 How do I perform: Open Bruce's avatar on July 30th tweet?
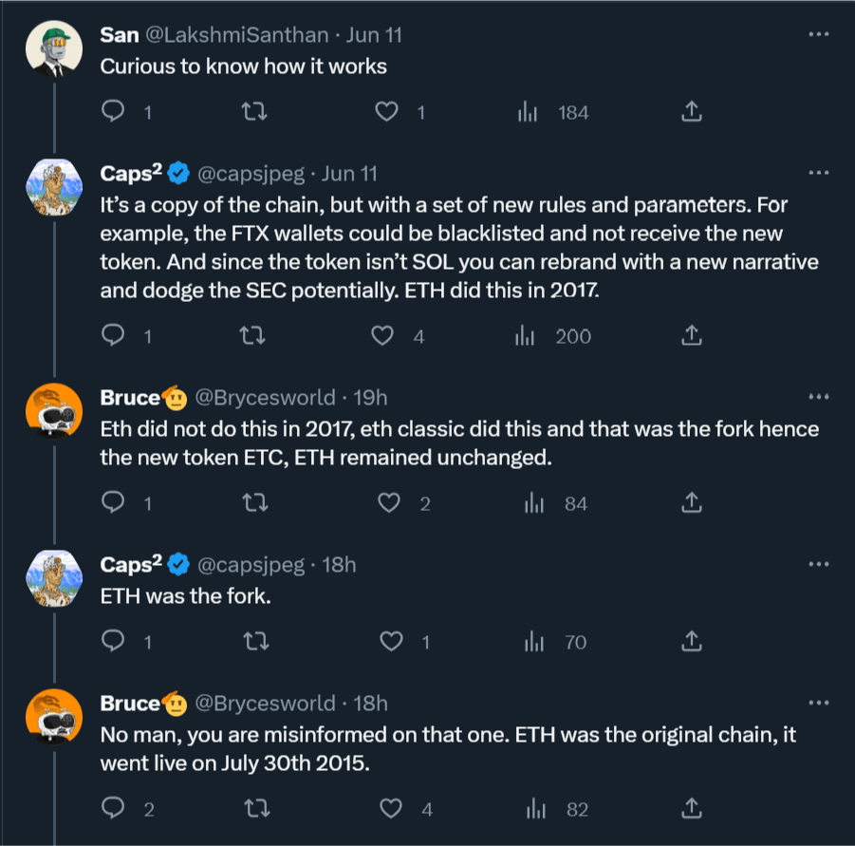(54, 717)
